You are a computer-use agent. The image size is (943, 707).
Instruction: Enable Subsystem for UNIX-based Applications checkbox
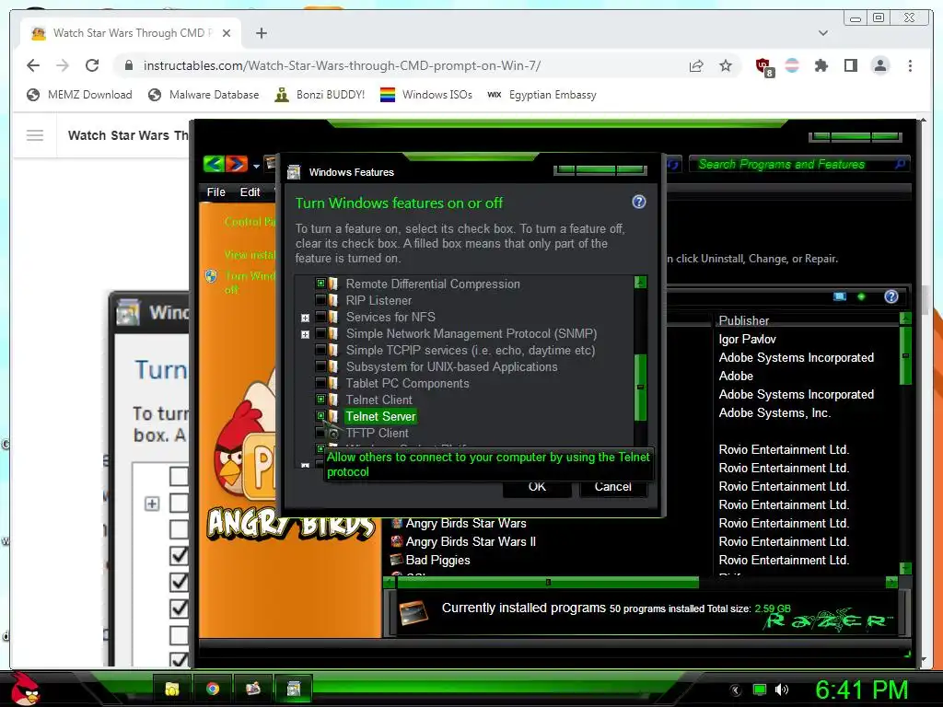(x=320, y=366)
